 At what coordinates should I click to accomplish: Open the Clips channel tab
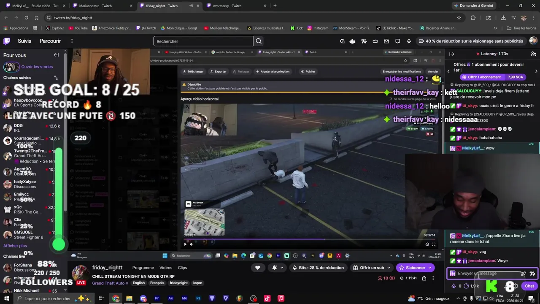(182, 268)
